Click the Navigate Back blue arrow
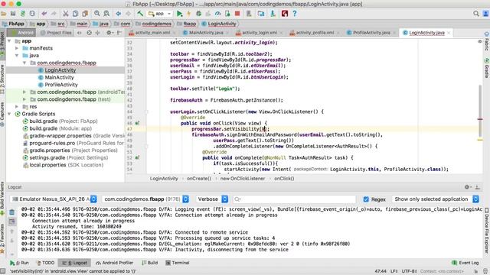This screenshot has width=490, height=275. coord(119,14)
